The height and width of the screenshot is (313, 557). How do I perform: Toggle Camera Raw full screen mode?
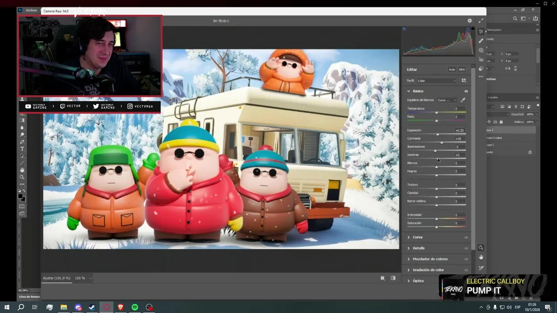pos(481,20)
